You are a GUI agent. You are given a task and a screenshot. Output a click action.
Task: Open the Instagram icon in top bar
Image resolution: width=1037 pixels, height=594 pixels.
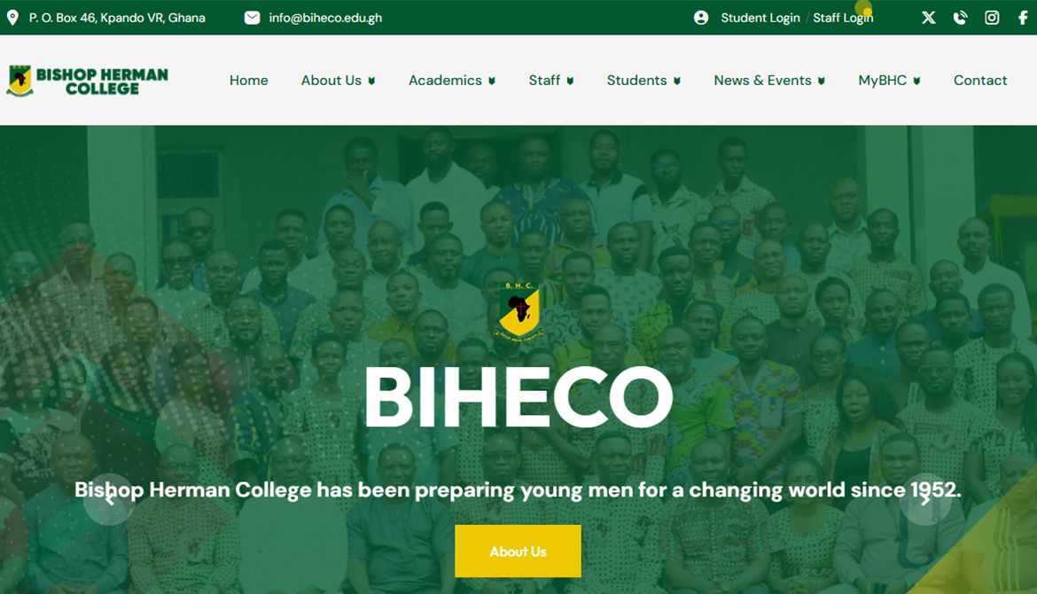[992, 18]
